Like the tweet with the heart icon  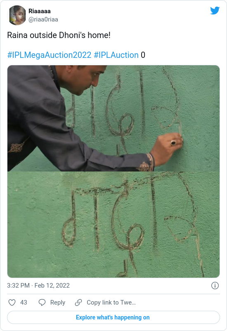[12, 302]
